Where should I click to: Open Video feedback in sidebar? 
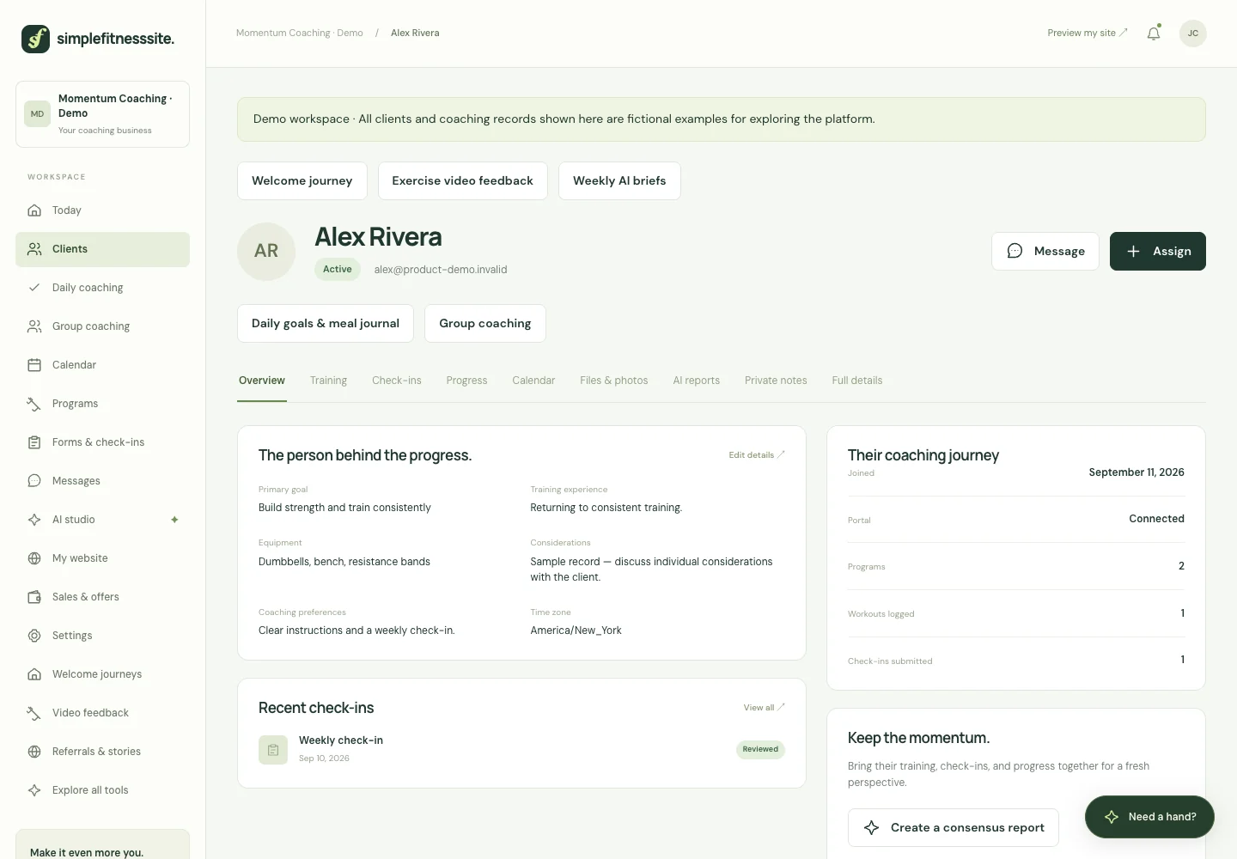[x=102, y=713]
